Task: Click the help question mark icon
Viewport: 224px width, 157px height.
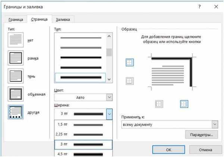Action: (199, 6)
